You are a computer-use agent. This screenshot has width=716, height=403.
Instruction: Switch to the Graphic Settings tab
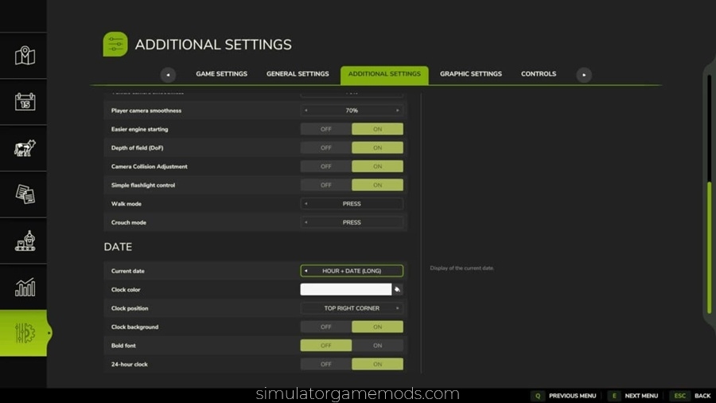click(x=471, y=74)
